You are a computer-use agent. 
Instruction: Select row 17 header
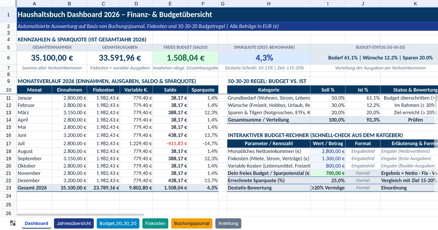[8, 143]
